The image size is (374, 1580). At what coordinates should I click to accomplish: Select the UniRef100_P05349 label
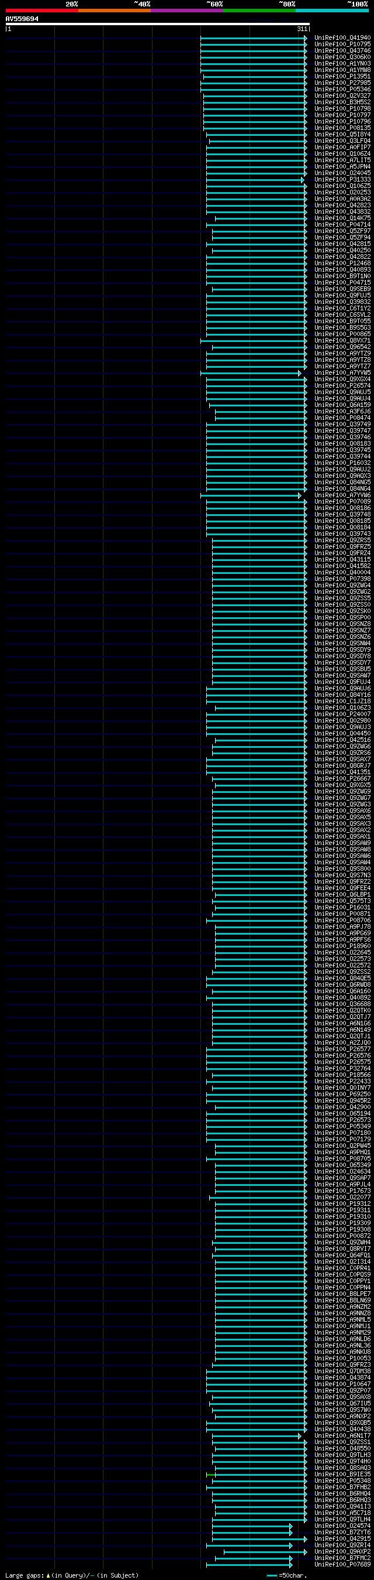(342, 1126)
